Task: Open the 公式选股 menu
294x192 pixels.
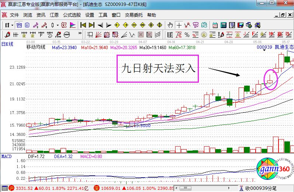Action: click(x=72, y=15)
